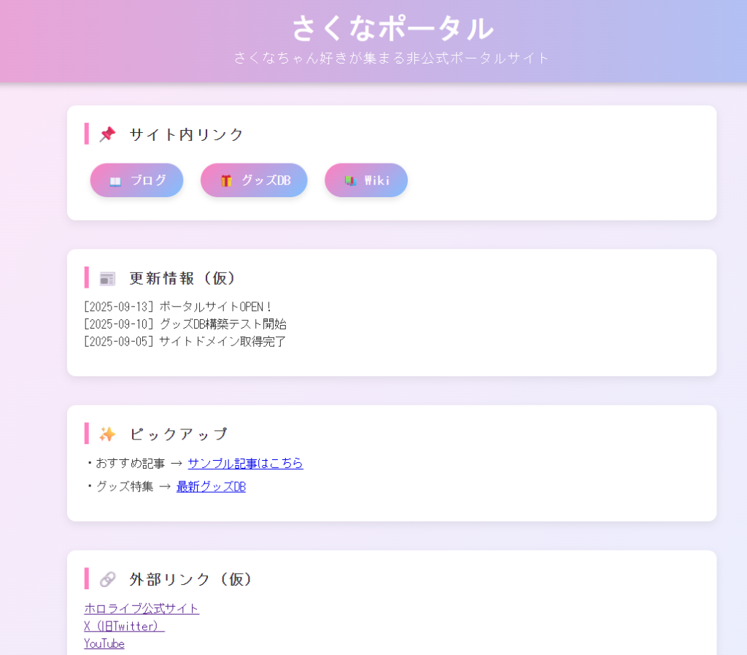Visit the ホロライブ公式サイト link
Screen dimensions: 747x655
pos(142,608)
